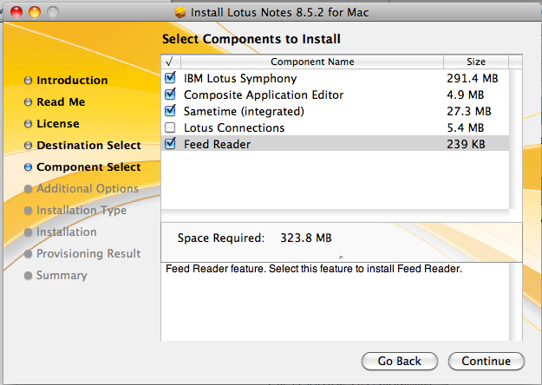This screenshot has width=542, height=385.
Task: Click the Additional Options step label
Action: point(88,189)
